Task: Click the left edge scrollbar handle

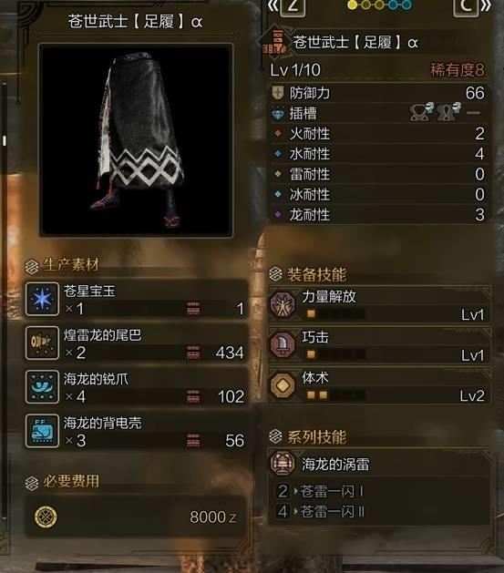Action: pyautogui.click(x=5, y=140)
